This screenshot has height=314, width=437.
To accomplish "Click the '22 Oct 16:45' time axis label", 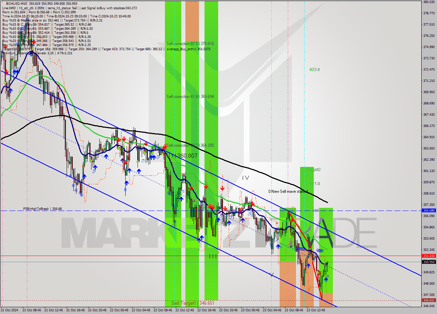I will click(x=207, y=311).
